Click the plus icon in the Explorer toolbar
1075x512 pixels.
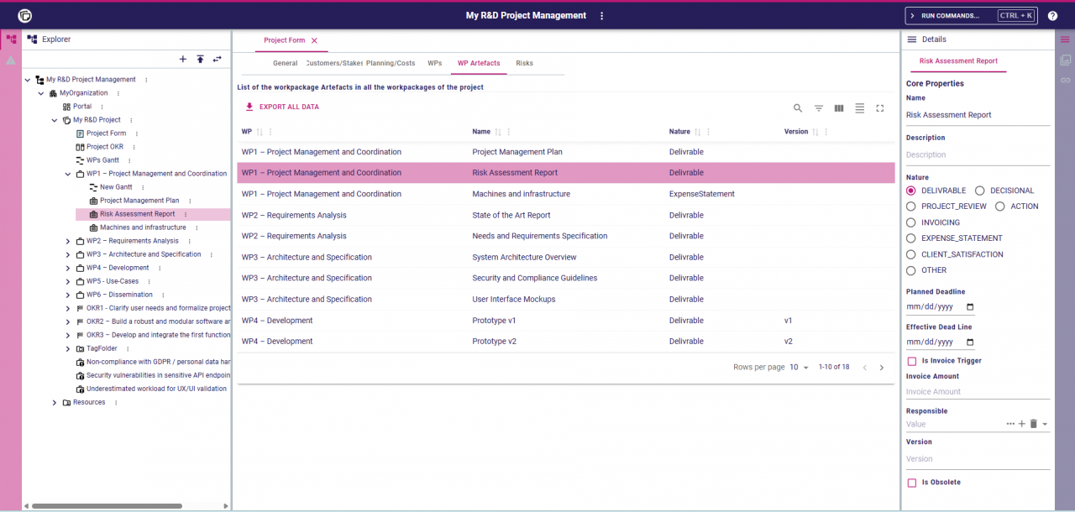pyautogui.click(x=182, y=59)
